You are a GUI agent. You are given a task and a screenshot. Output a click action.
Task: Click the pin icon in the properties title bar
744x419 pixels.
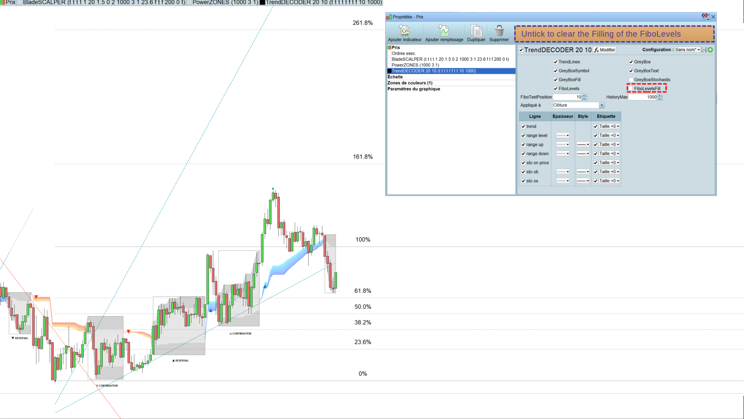pos(705,16)
